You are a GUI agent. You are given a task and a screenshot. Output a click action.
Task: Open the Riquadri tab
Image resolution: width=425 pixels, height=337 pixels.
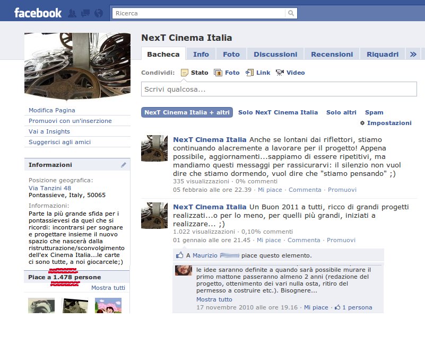(x=383, y=55)
